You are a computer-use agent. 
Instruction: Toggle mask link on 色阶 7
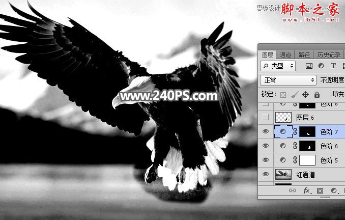(295, 131)
